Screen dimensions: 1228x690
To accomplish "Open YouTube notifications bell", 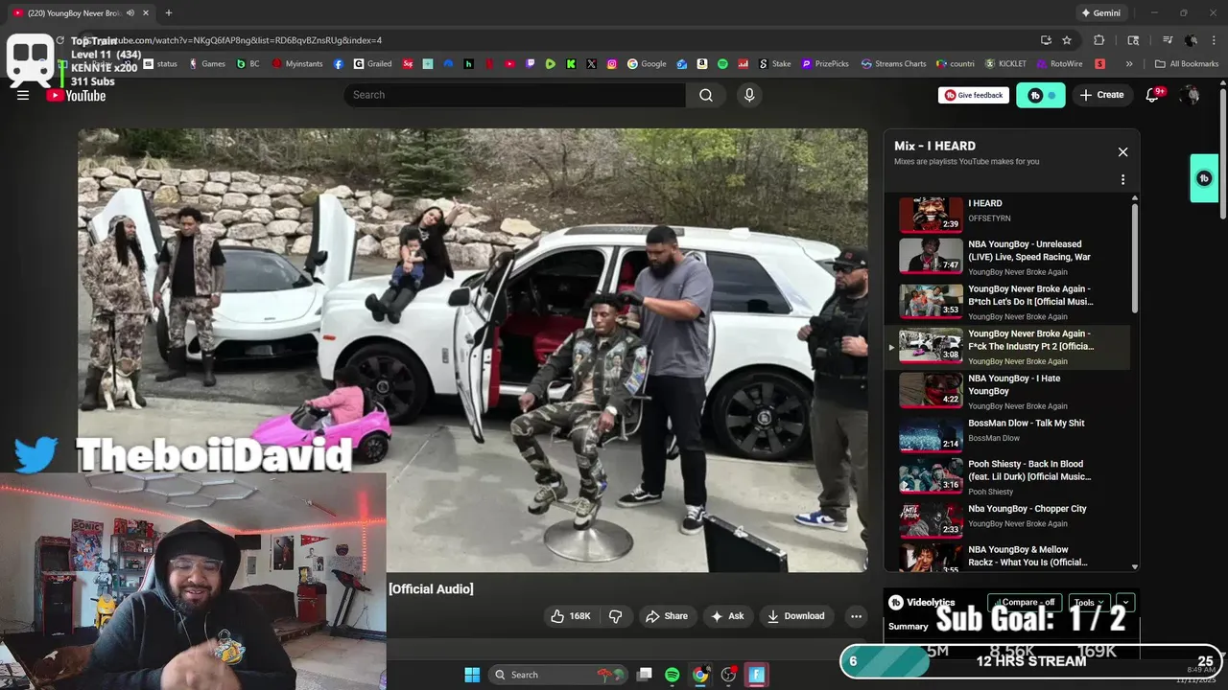I will (1153, 95).
